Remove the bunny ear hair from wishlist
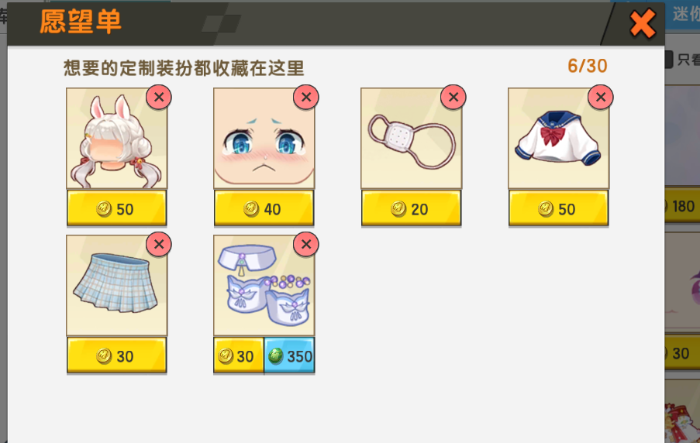This screenshot has width=700, height=443. point(159,97)
